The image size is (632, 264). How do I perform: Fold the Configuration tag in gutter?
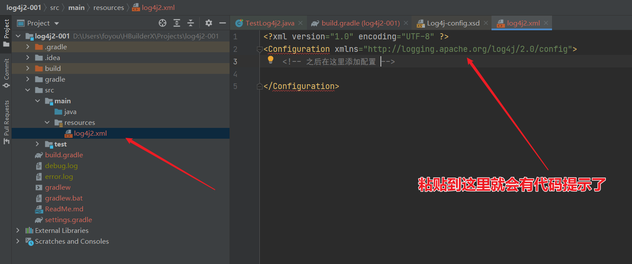click(x=259, y=49)
